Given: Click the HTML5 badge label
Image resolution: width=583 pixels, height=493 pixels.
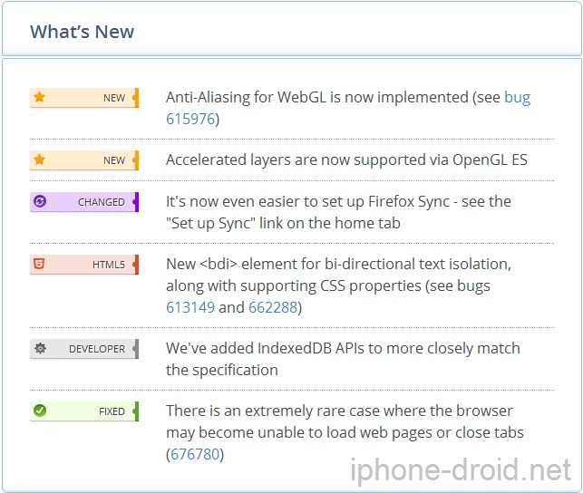Looking at the screenshot, I should click(x=109, y=265).
